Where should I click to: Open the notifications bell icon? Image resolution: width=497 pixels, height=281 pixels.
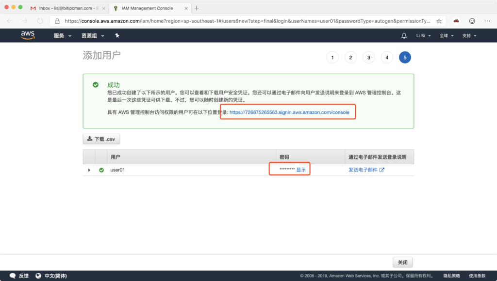click(404, 36)
